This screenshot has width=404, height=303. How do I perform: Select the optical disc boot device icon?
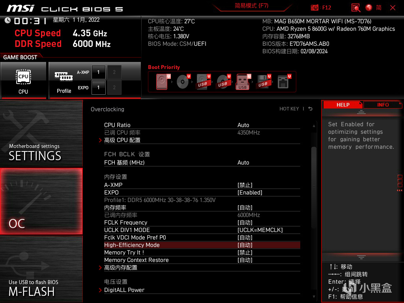(183, 81)
